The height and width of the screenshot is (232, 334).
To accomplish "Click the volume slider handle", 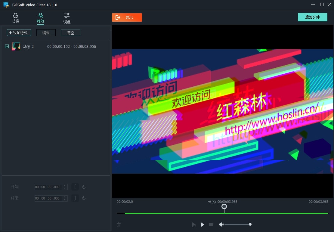I will coord(250,224).
